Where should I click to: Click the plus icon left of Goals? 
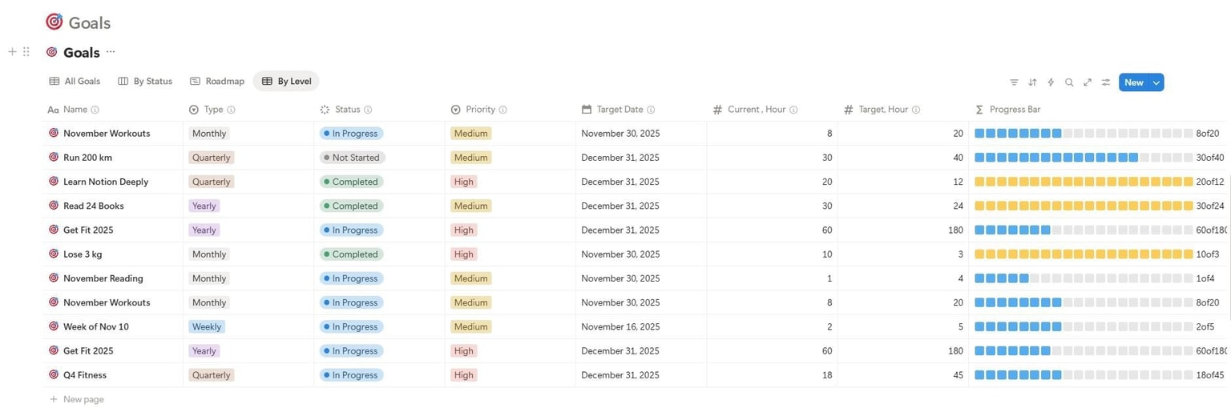12,52
